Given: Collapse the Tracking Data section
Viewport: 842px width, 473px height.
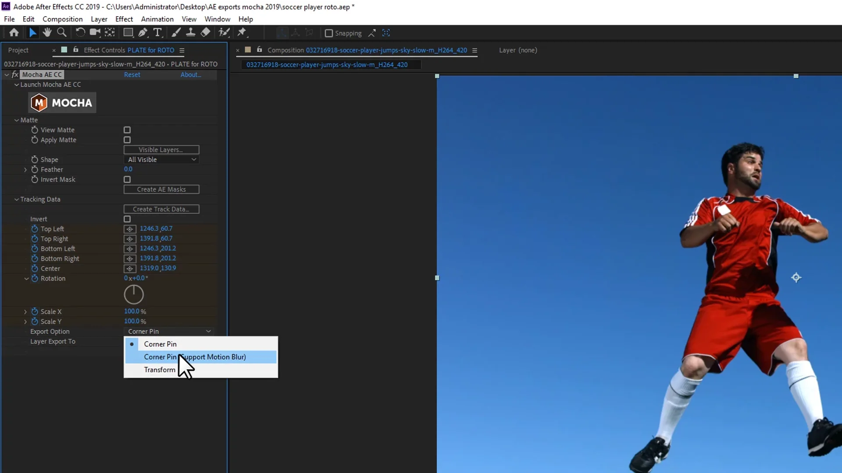Looking at the screenshot, I should (17, 199).
